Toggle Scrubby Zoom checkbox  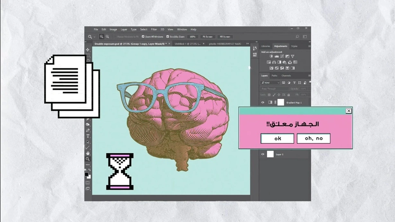[x=168, y=36]
